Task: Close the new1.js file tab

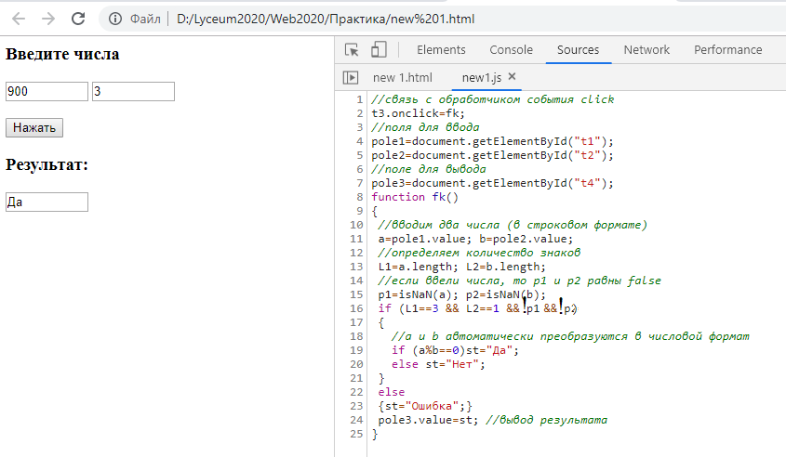Action: (512, 77)
